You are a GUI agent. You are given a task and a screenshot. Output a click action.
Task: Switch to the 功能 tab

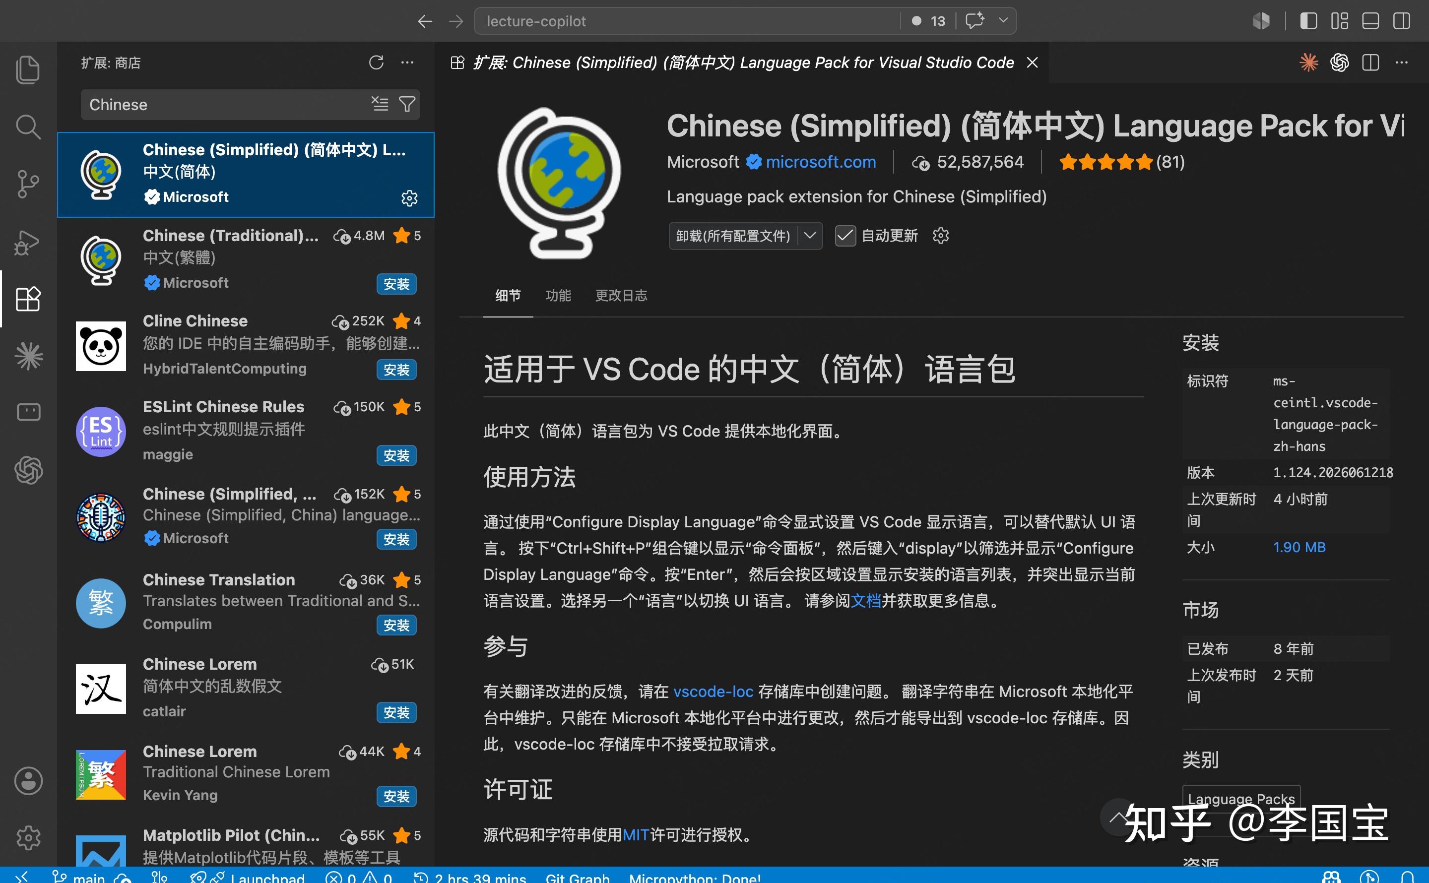[x=558, y=296]
